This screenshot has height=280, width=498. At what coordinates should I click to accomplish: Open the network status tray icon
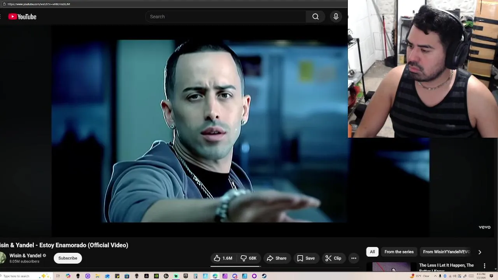[450, 276]
